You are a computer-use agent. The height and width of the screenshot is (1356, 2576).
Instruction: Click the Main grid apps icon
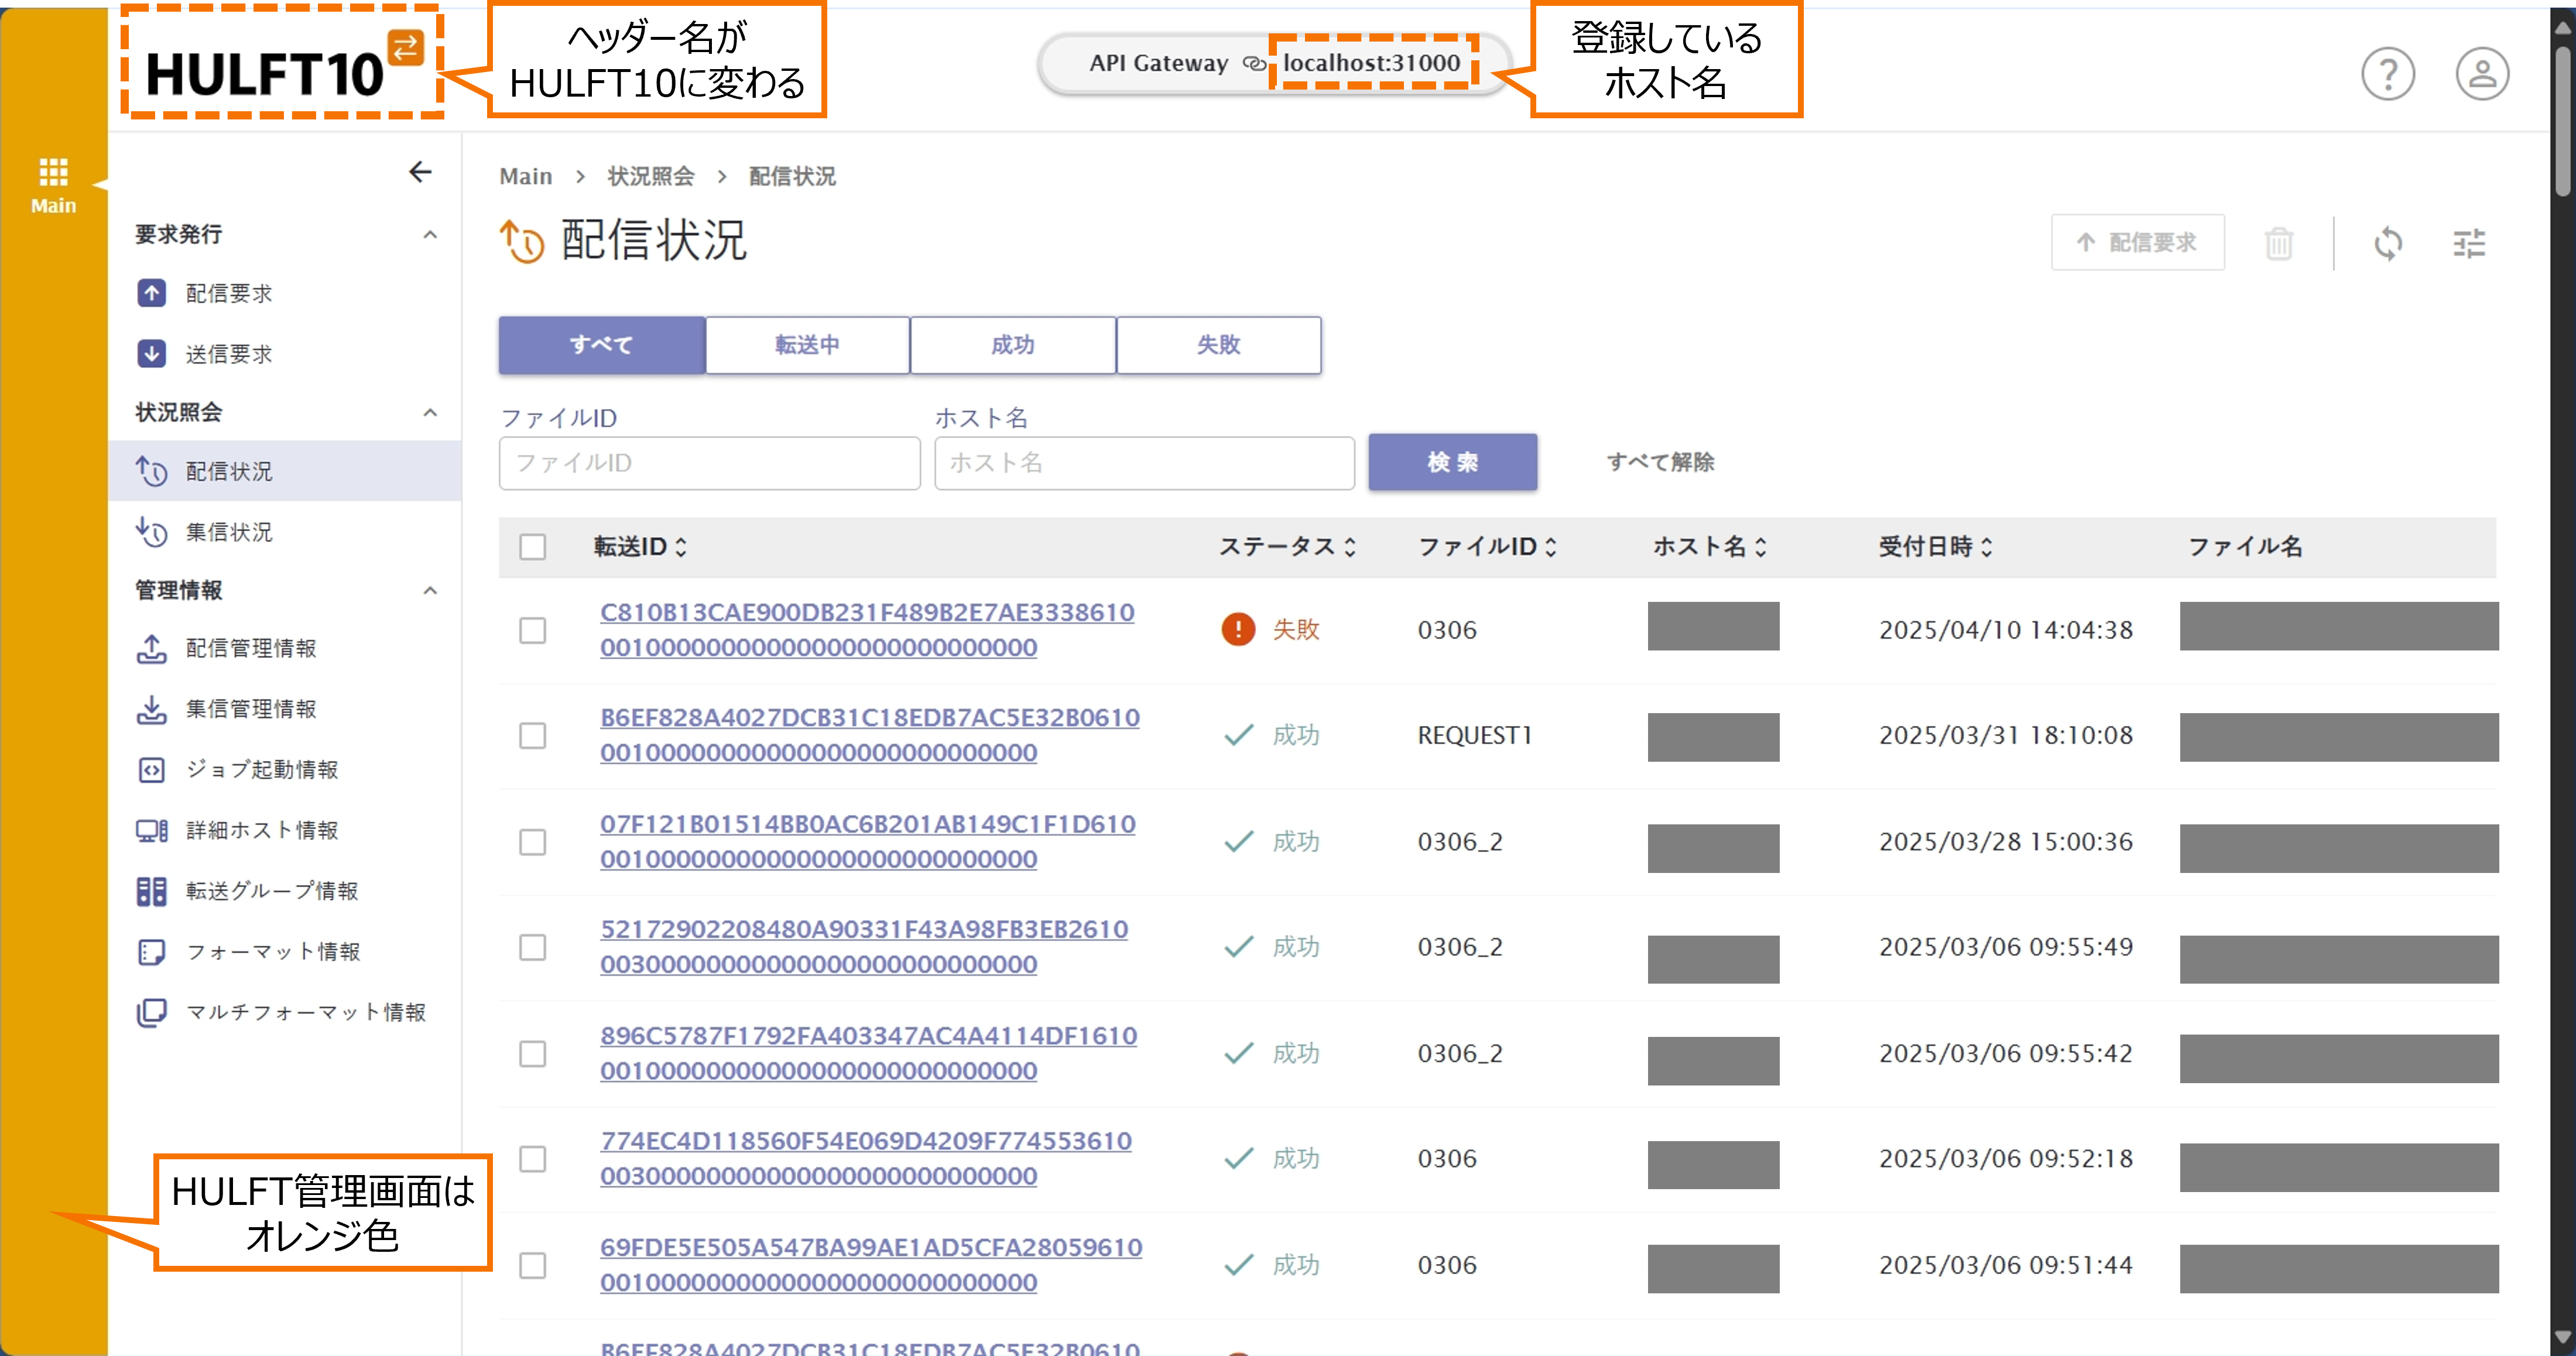53,173
